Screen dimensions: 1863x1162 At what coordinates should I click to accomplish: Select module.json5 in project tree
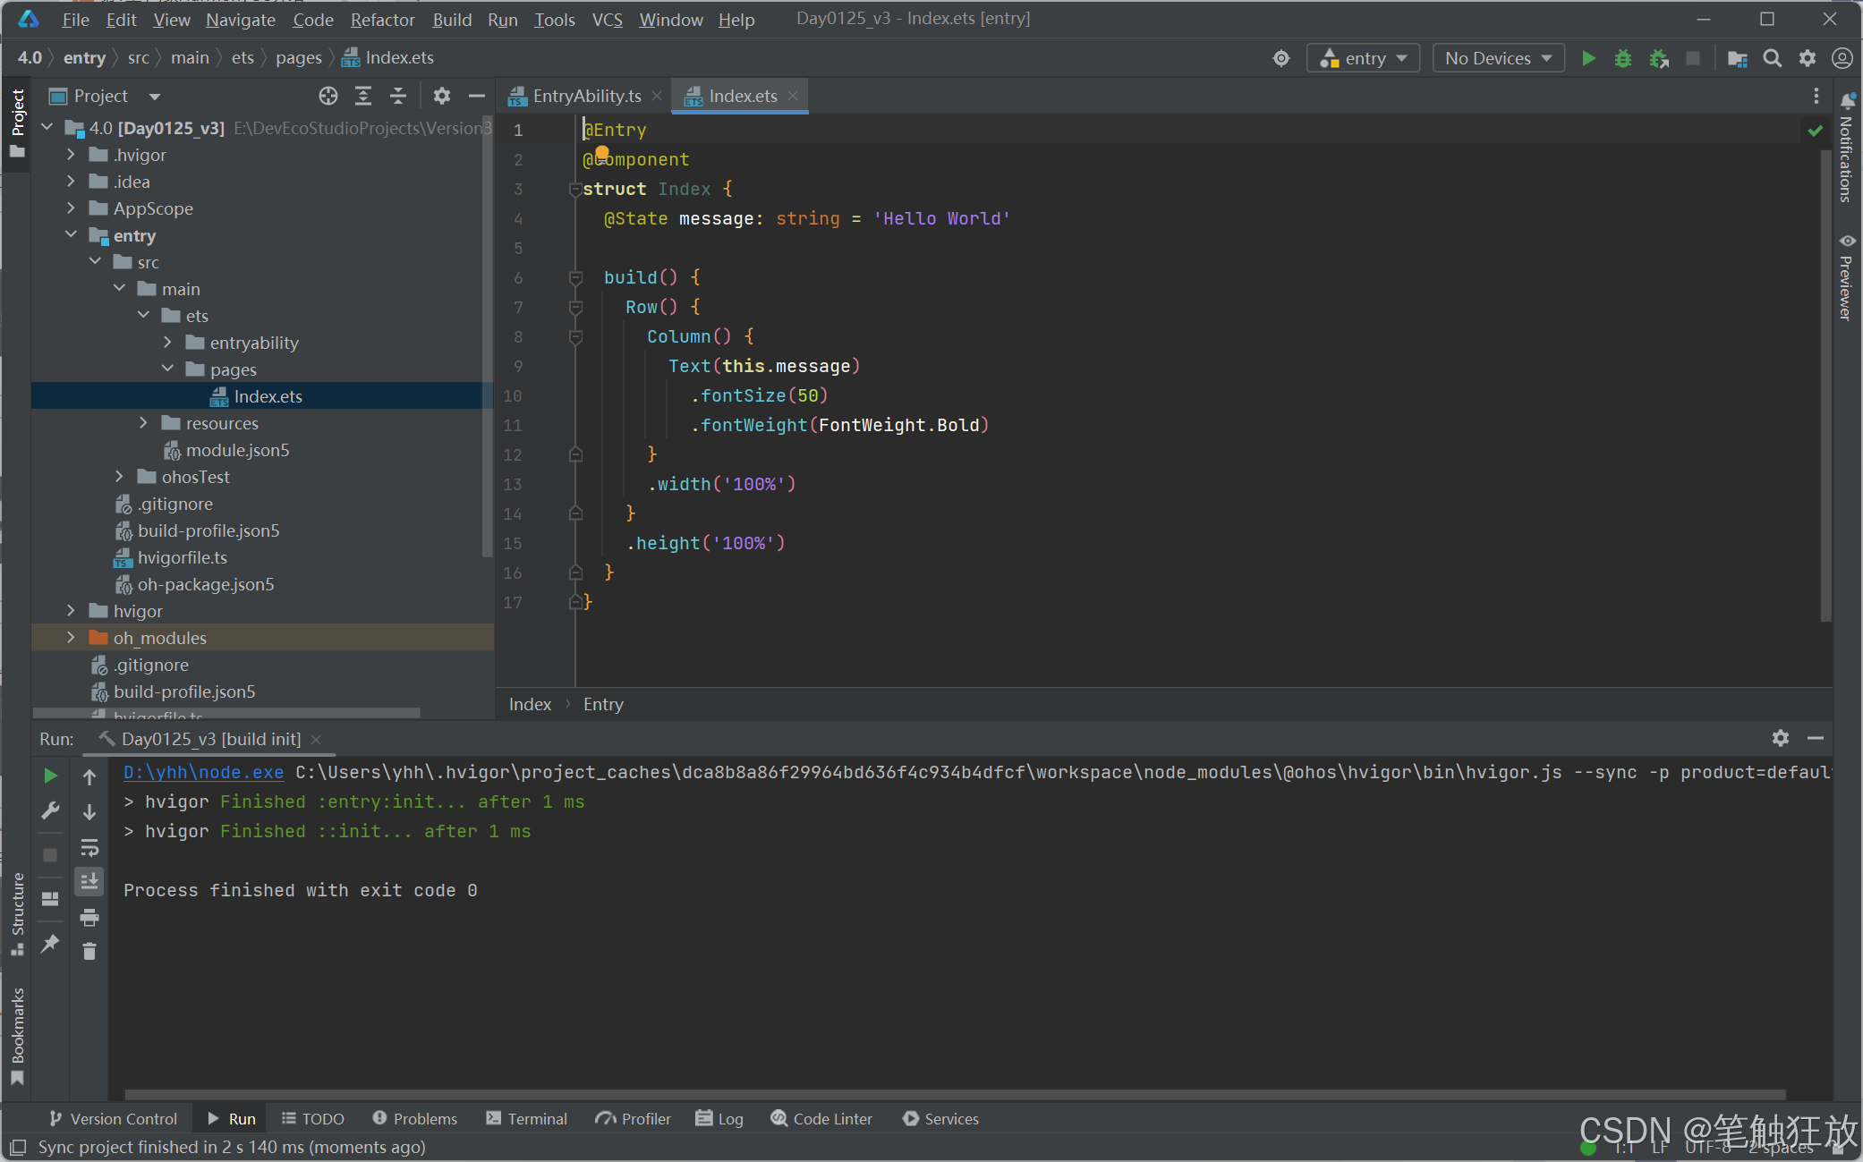tap(237, 450)
